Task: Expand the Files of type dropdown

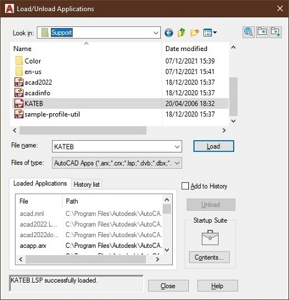Action: [177, 163]
